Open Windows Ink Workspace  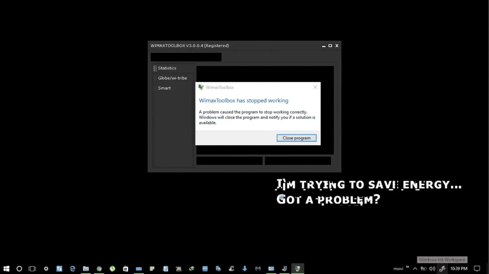pyautogui.click(x=442, y=269)
